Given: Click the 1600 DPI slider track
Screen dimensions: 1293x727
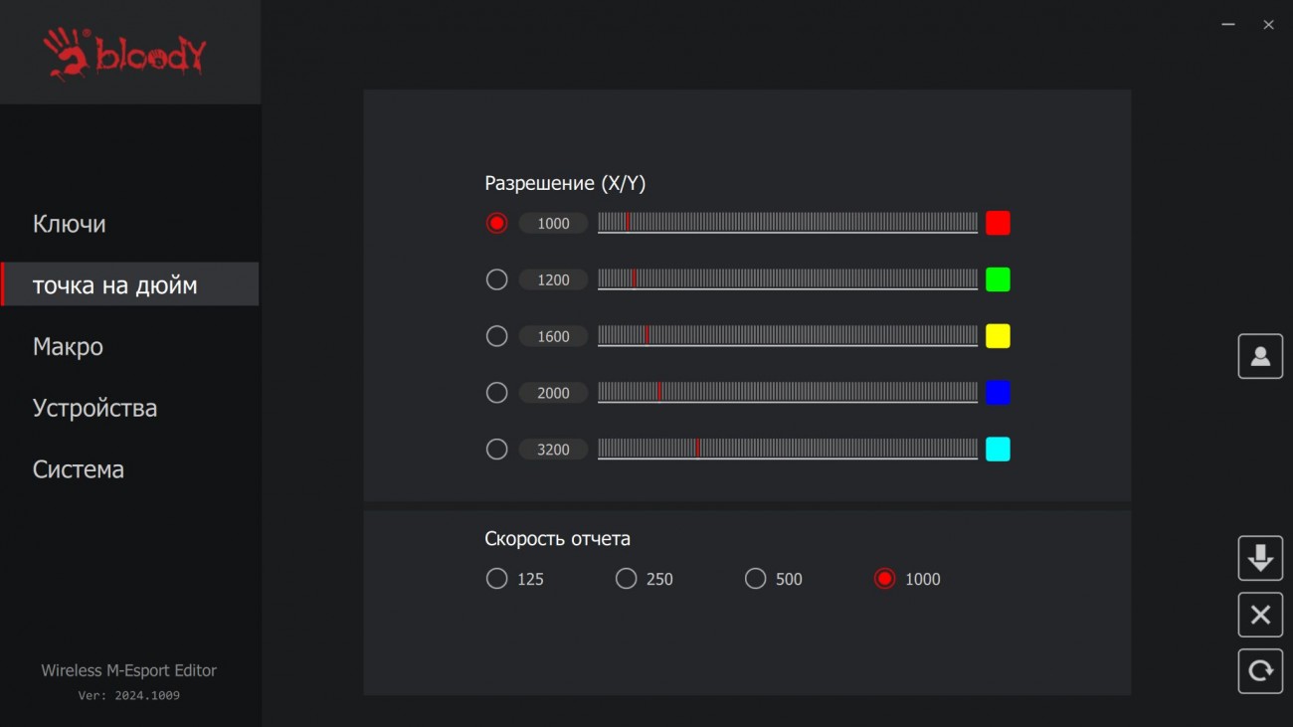Looking at the screenshot, I should pyautogui.click(x=787, y=335).
